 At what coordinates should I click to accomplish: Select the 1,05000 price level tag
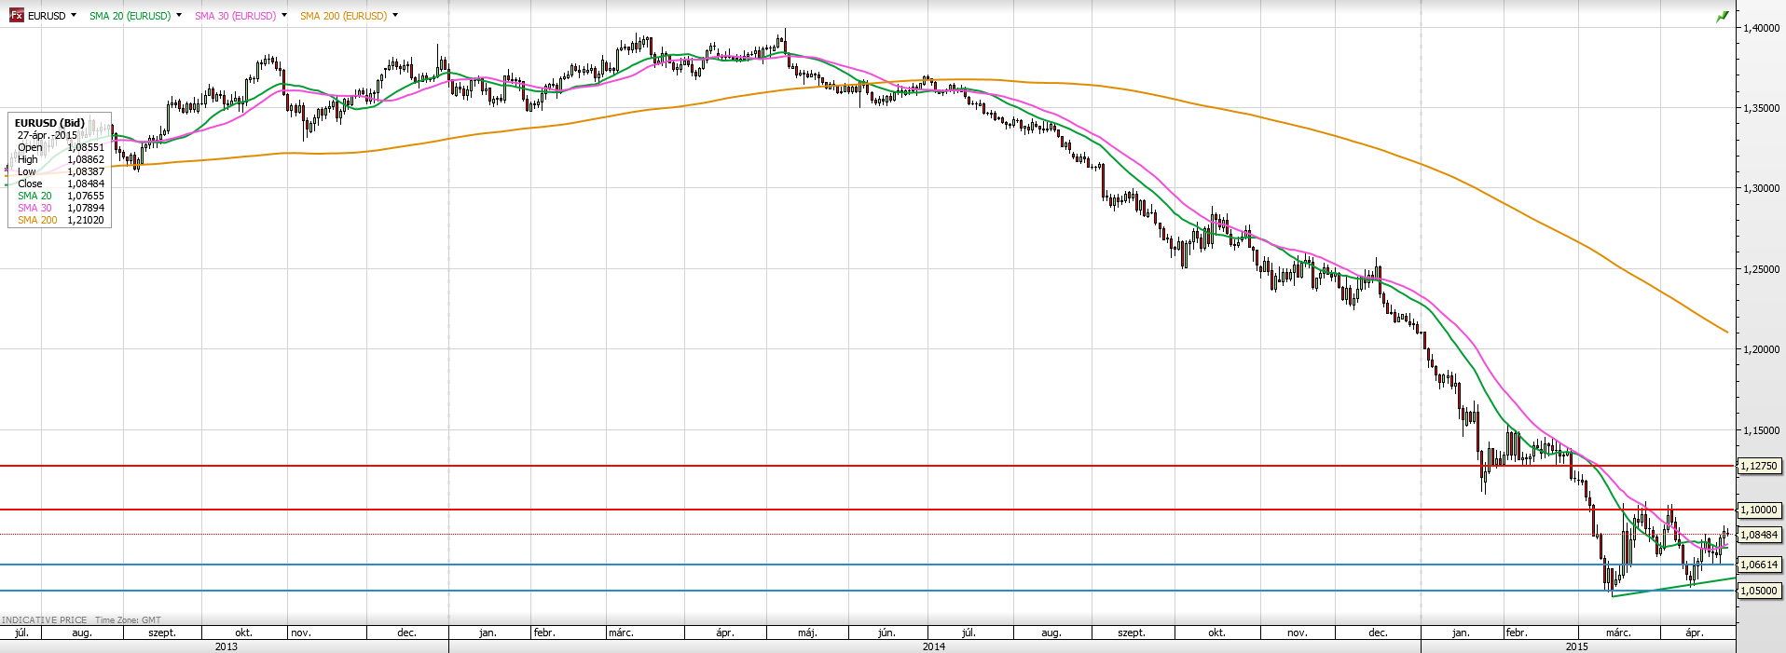[1759, 591]
